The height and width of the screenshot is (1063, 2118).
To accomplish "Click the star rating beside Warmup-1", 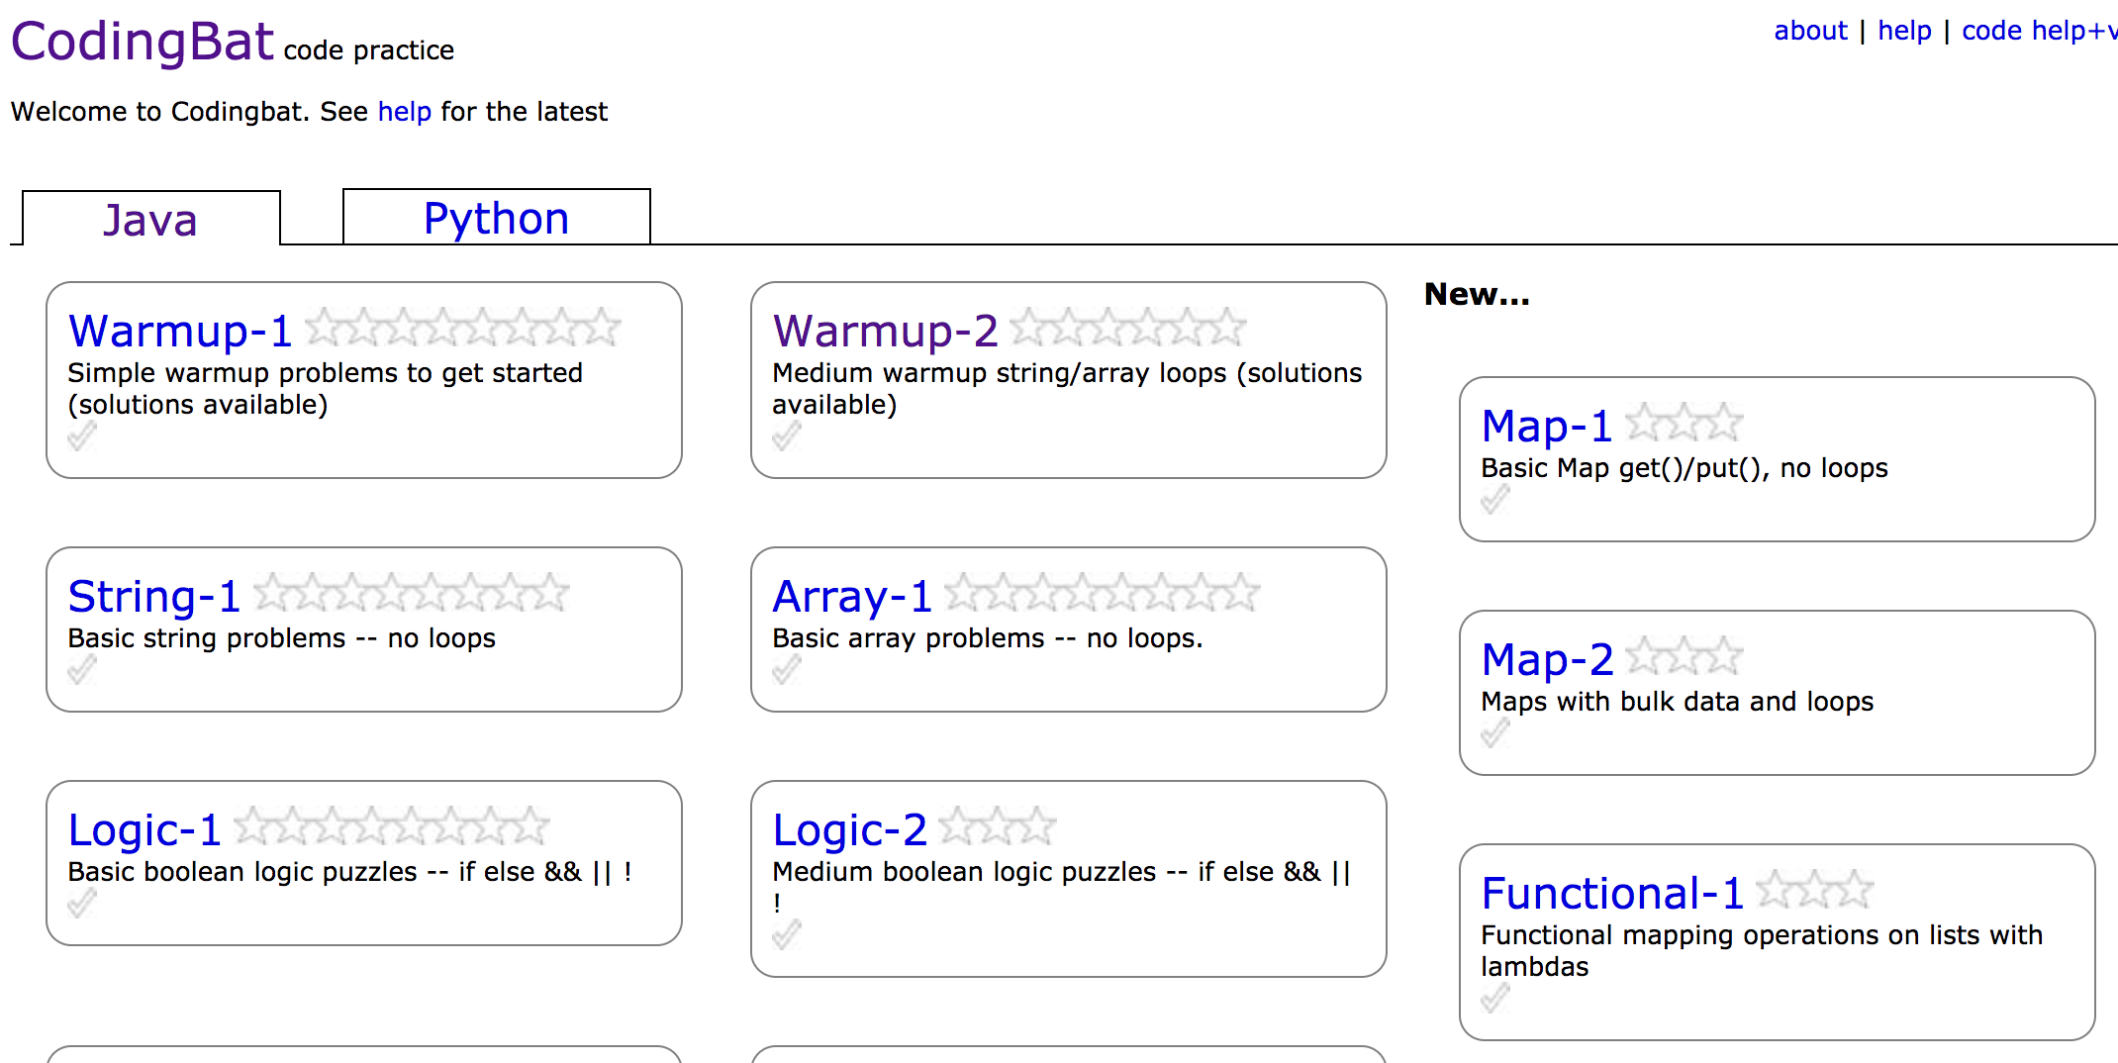I will (462, 327).
